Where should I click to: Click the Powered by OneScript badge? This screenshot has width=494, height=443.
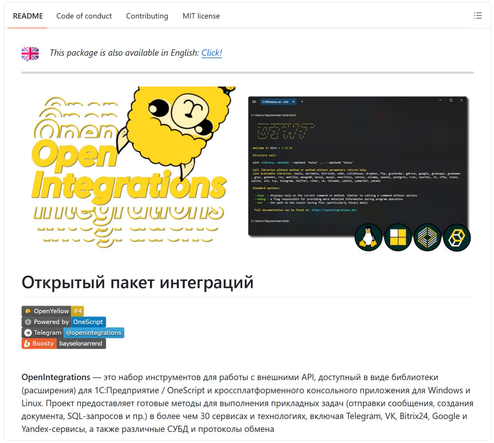(x=64, y=322)
